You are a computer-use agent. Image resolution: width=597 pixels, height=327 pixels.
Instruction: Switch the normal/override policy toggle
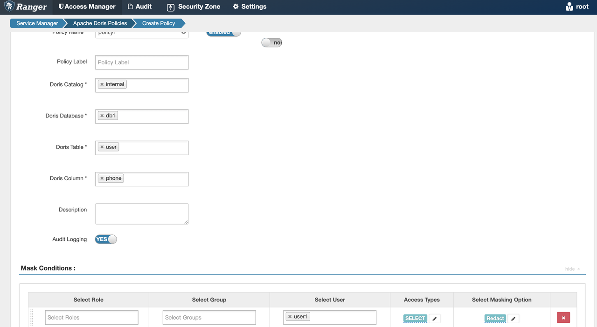point(271,42)
